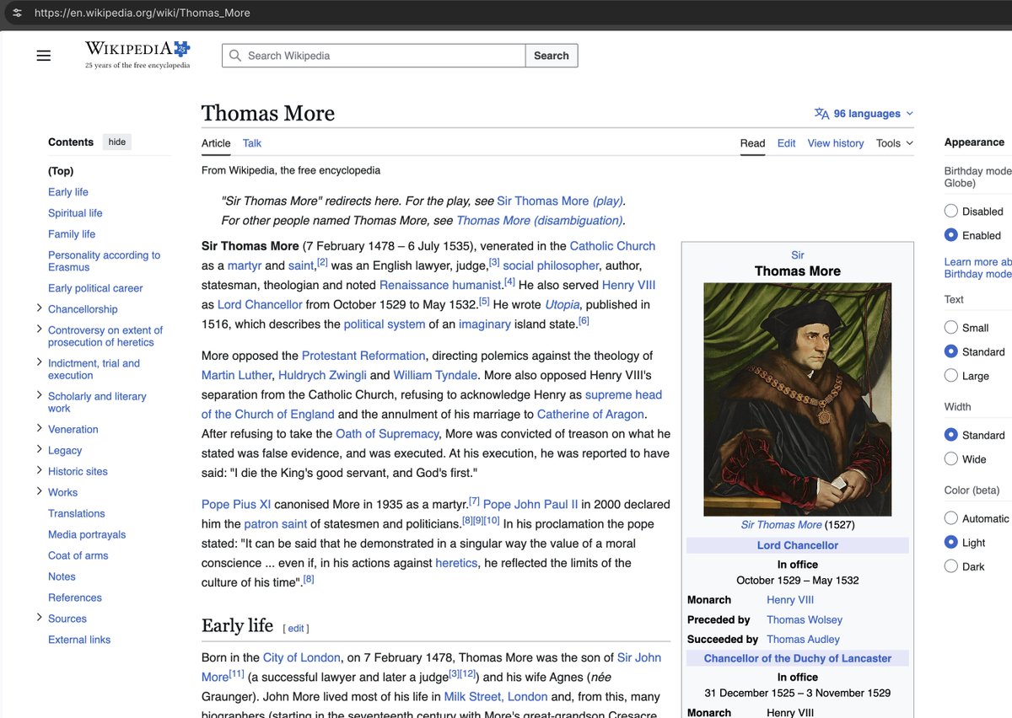
Task: Open the Oath of Supremacy link
Action: (387, 433)
